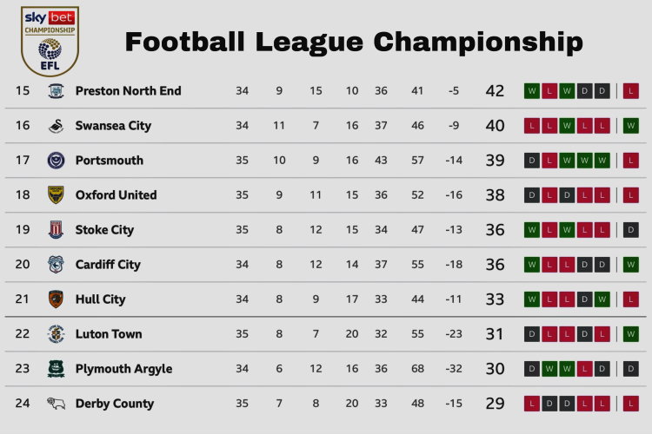Click Plymouth Argyle club crest
Viewport: 652px width, 434px height.
(x=57, y=369)
